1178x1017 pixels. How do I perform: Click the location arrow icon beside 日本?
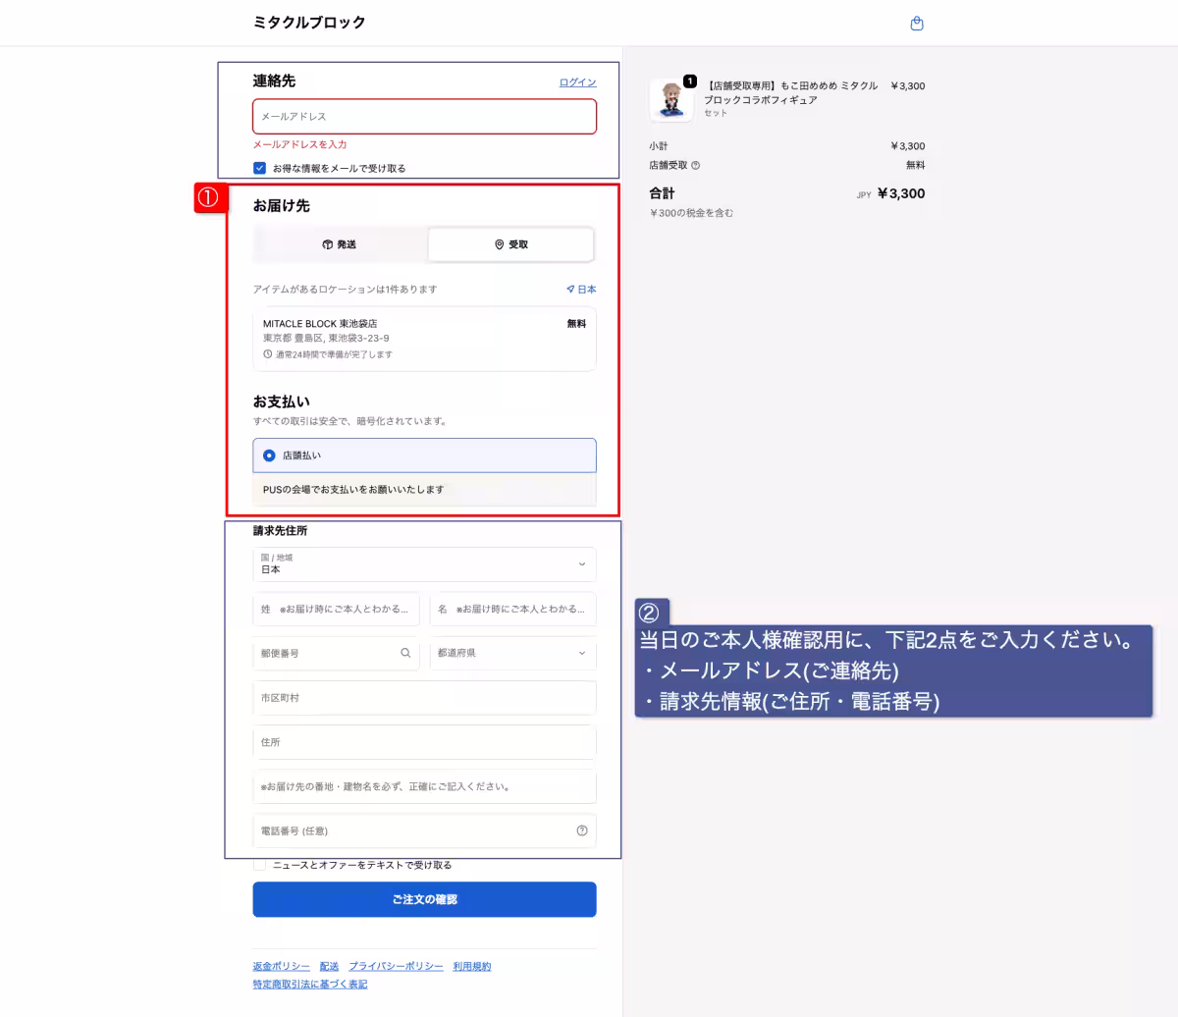[570, 289]
